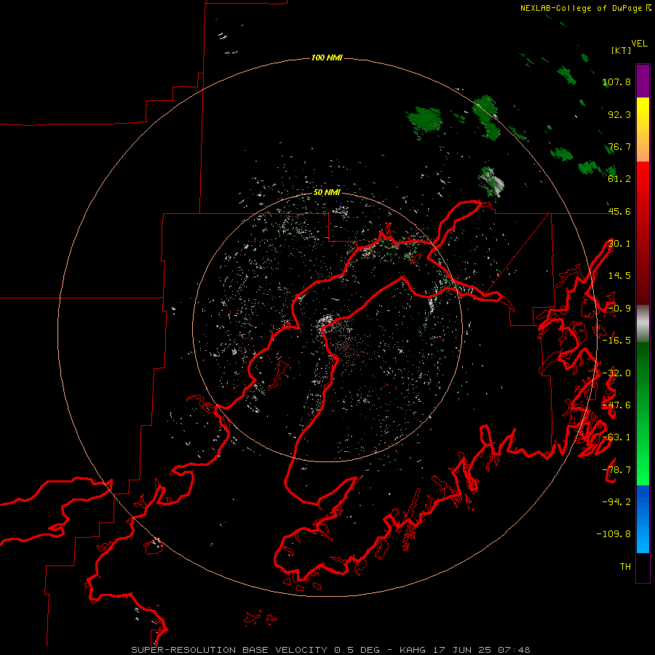
Task: Click the -109.8 velocity scale value
Action: click(x=614, y=534)
